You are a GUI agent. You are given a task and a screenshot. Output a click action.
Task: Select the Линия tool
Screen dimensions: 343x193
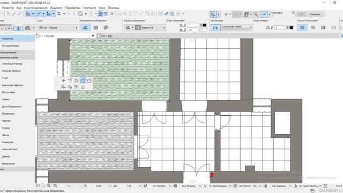click(x=17, y=99)
